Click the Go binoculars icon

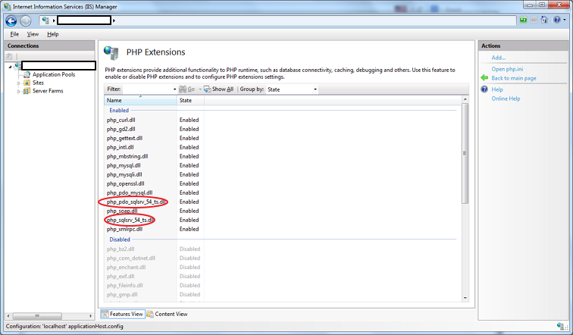tap(183, 89)
